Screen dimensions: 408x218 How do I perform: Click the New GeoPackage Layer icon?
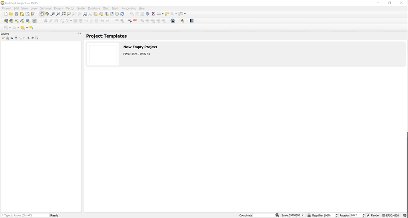click(11, 21)
